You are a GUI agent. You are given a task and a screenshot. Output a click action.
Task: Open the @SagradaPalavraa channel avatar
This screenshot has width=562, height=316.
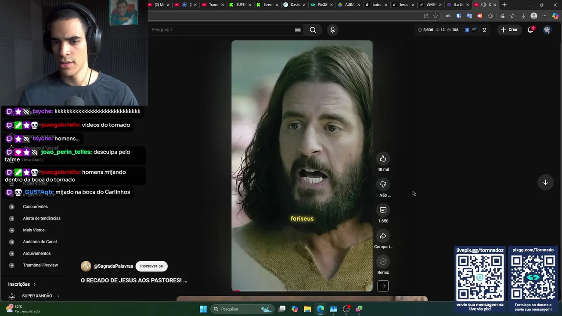[x=86, y=266]
